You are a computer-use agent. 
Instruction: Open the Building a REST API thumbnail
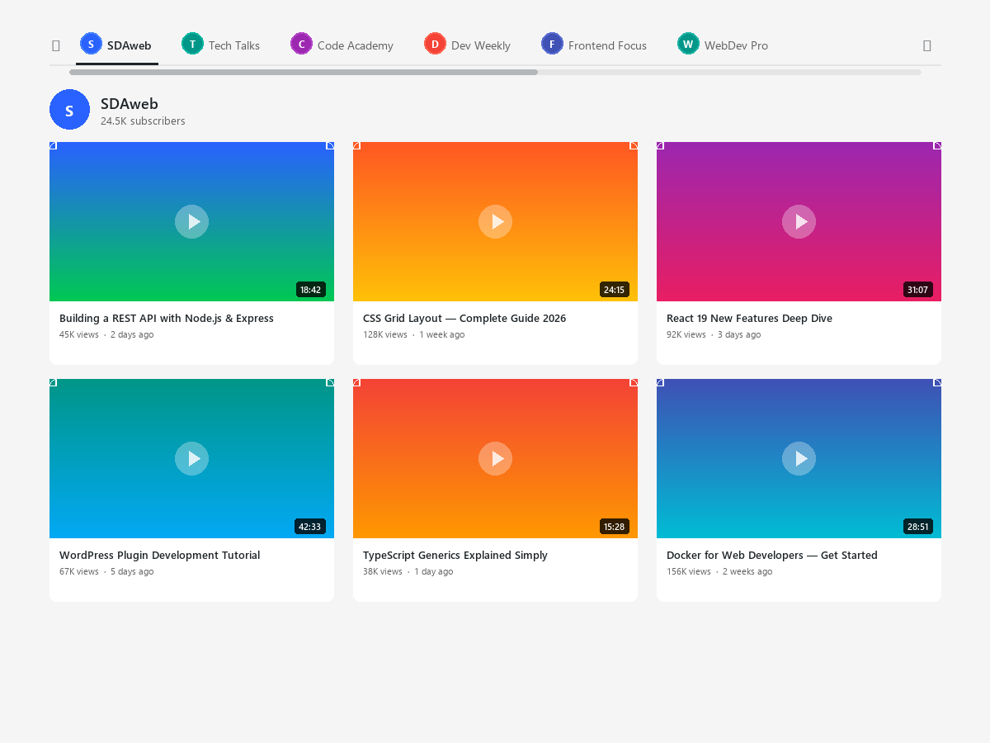point(191,221)
